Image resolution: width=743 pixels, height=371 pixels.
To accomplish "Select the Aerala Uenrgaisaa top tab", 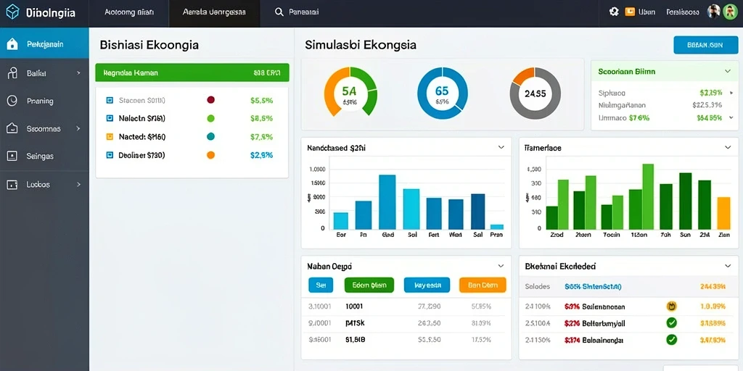I will pyautogui.click(x=214, y=12).
